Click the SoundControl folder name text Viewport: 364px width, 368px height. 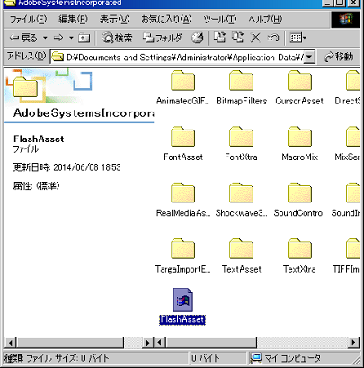(299, 213)
